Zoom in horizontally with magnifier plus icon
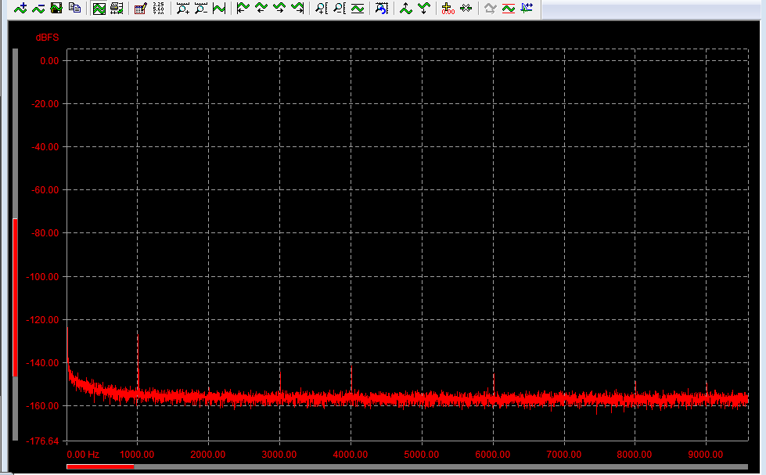 (183, 9)
